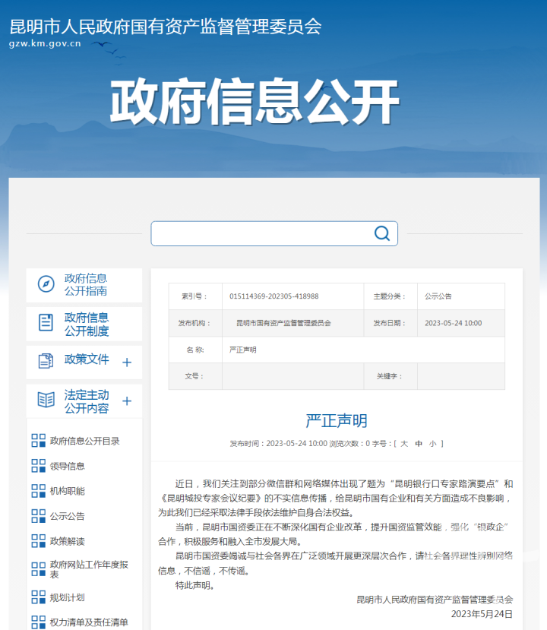The height and width of the screenshot is (630, 547).
Task: Go to 政府网站工作年度报表
Action: pyautogui.click(x=89, y=569)
